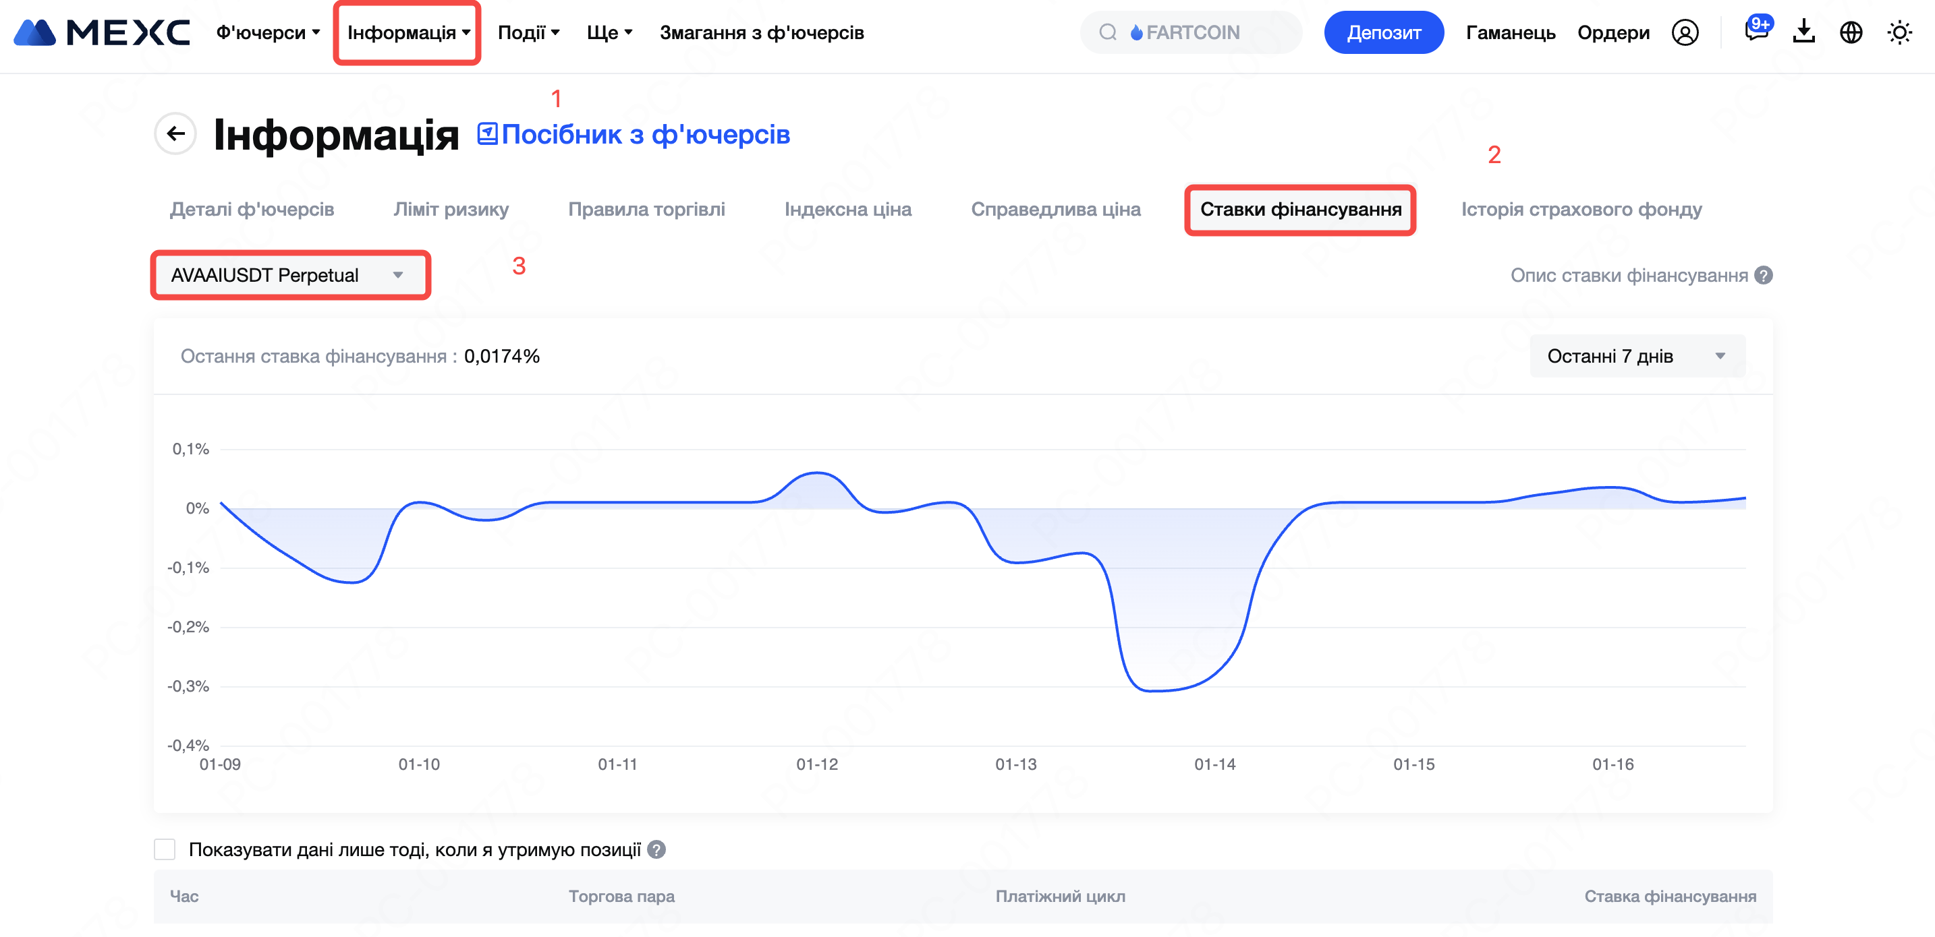
Task: Open the language globe icon
Action: coord(1850,32)
